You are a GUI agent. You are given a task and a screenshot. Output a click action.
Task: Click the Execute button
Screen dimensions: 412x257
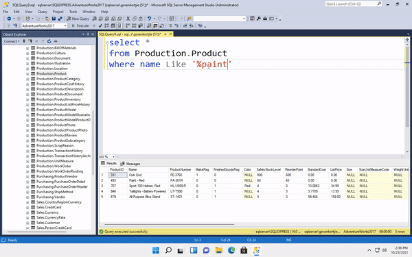pyautogui.click(x=80, y=26)
